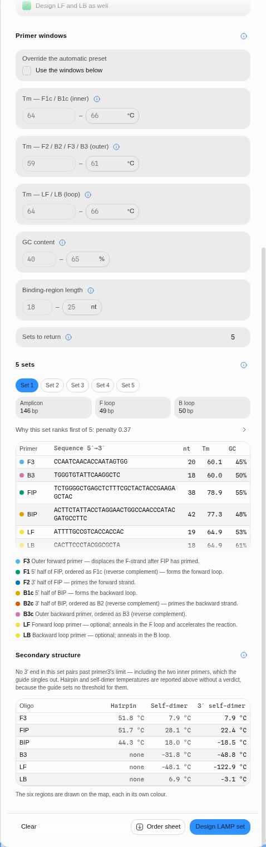
Task: Click the F1 green legend dot
Action: [x=18, y=572]
